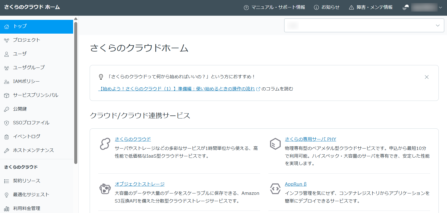Image resolution: width=447 pixels, height=213 pixels.
Task: Click the AppRun hexagon code icon
Action: [x=275, y=189]
